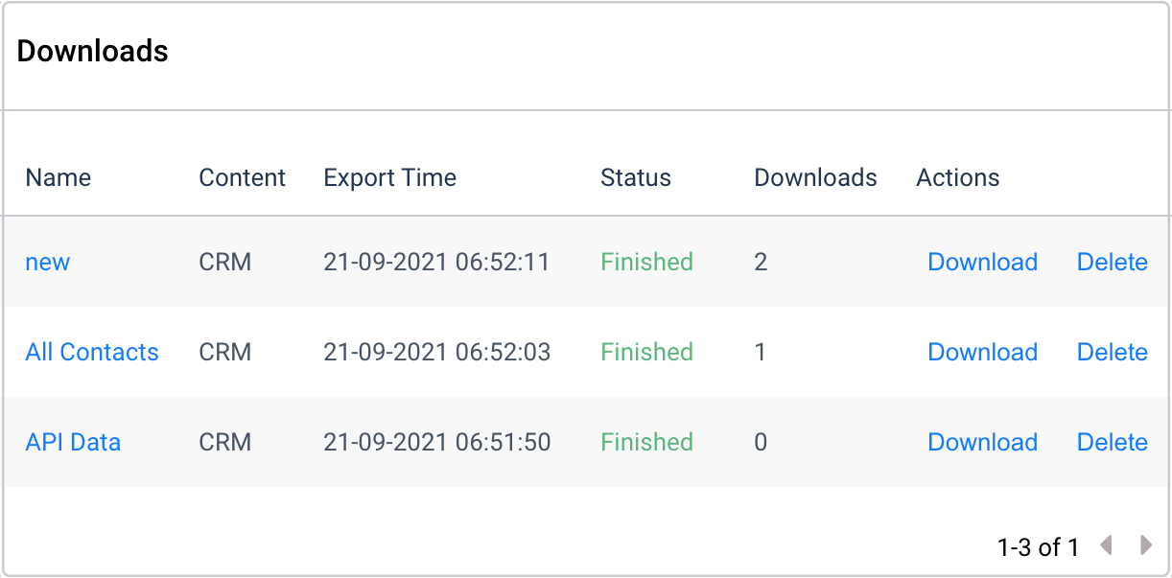Sort the table by Export Time
The image size is (1172, 578).
(x=389, y=177)
